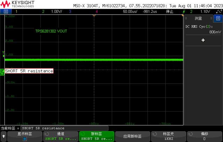This screenshot has width=223, height=142.
Task: Select the green channel 2 waveform trace
Action: [94, 60]
